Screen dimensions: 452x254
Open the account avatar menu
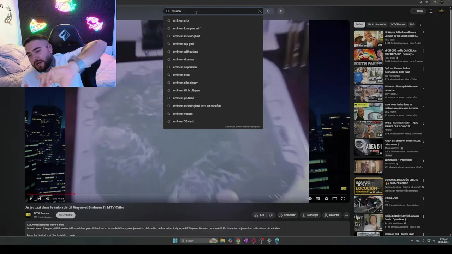click(441, 11)
